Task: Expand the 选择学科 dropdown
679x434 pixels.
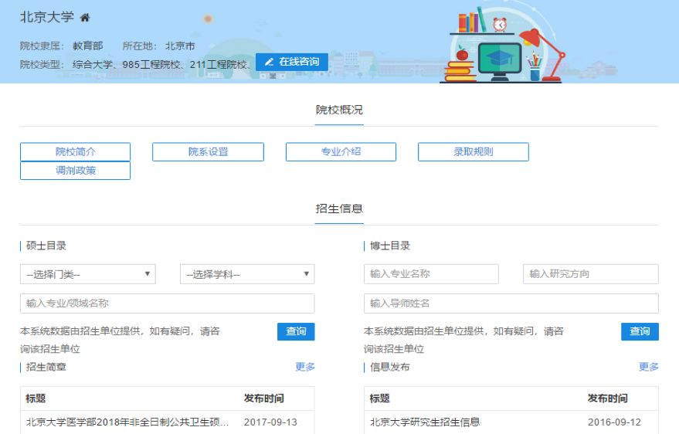Action: pyautogui.click(x=247, y=274)
